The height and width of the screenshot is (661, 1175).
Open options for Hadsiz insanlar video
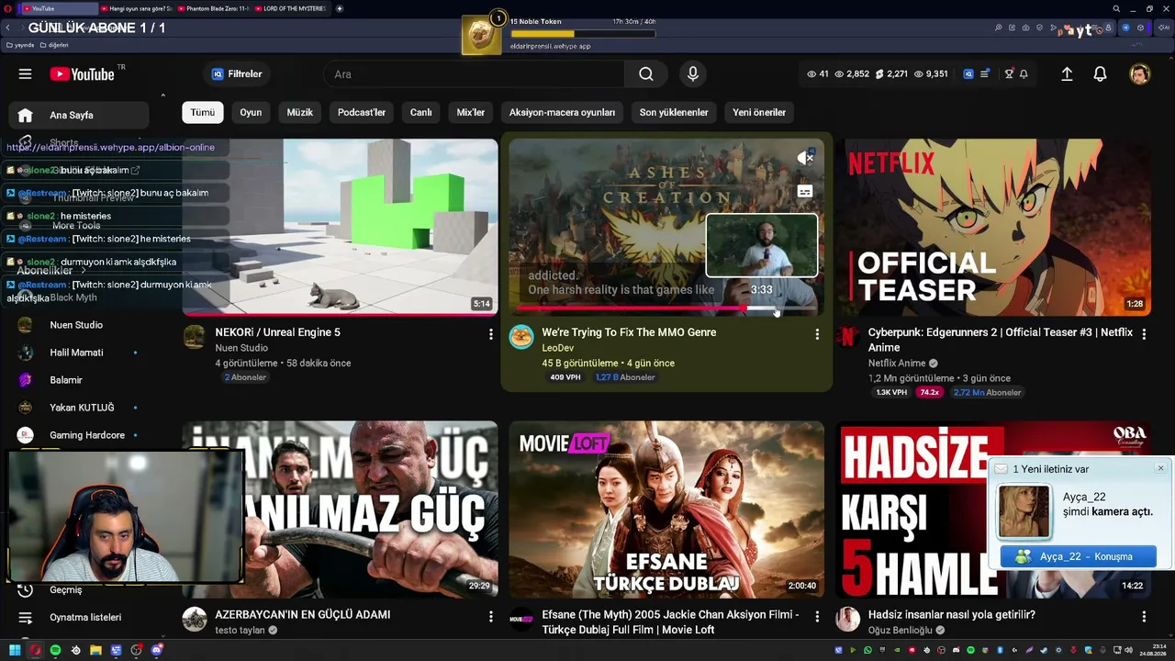tap(1144, 616)
